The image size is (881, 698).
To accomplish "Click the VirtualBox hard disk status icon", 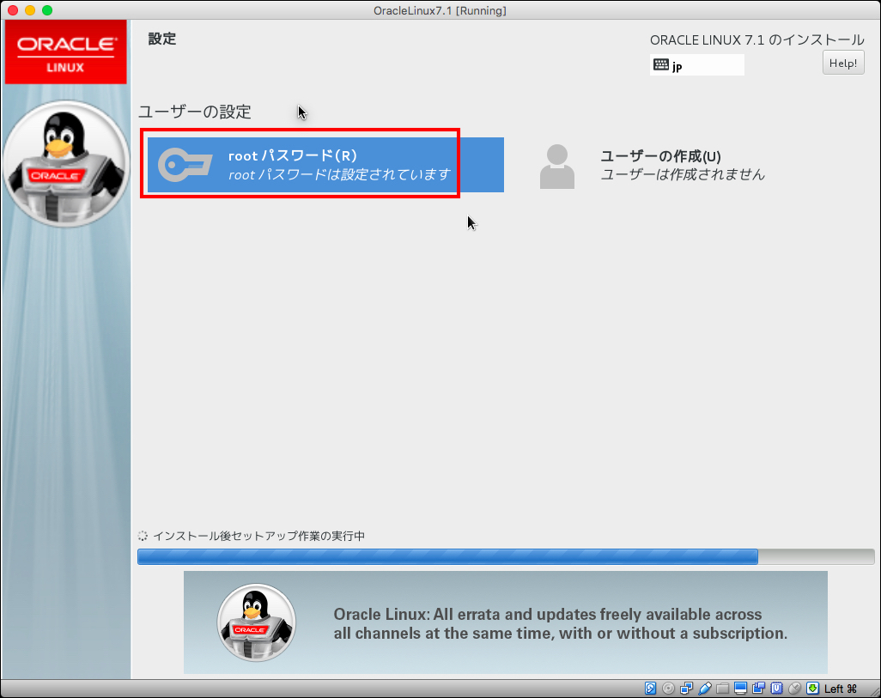I will pyautogui.click(x=651, y=689).
